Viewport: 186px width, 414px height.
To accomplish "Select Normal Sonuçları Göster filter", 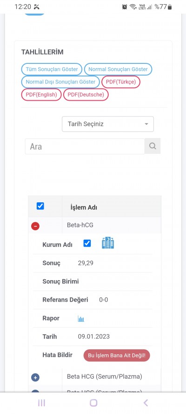I will click(118, 69).
